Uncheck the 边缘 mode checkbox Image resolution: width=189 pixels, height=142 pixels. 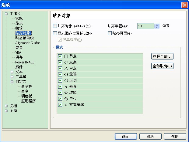click(x=60, y=93)
